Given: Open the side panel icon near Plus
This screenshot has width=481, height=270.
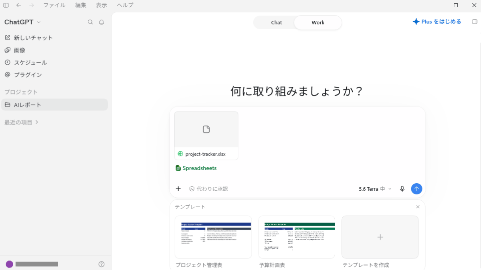Looking at the screenshot, I should 475,22.
